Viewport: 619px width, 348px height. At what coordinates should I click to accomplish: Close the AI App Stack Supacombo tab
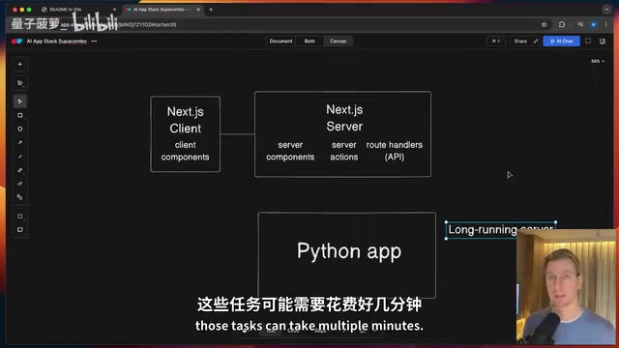(x=198, y=10)
